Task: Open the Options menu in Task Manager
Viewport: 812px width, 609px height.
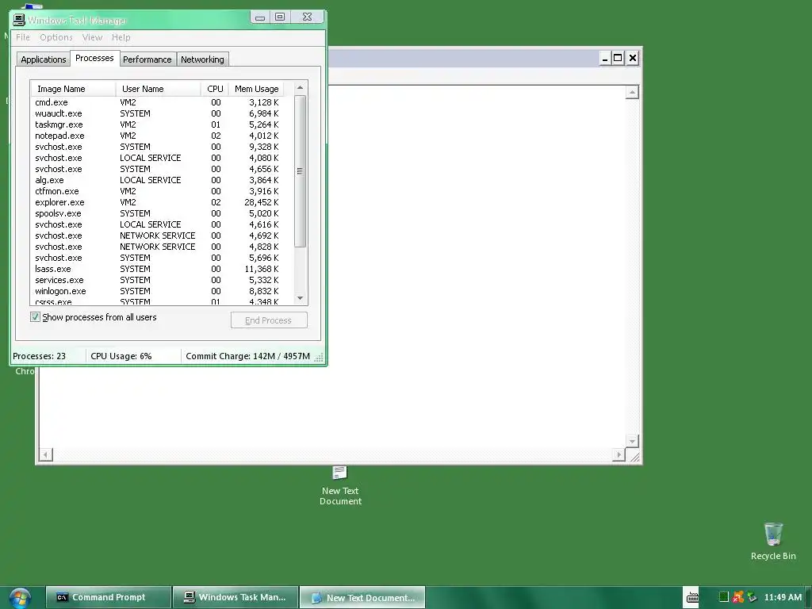Action: coord(56,37)
